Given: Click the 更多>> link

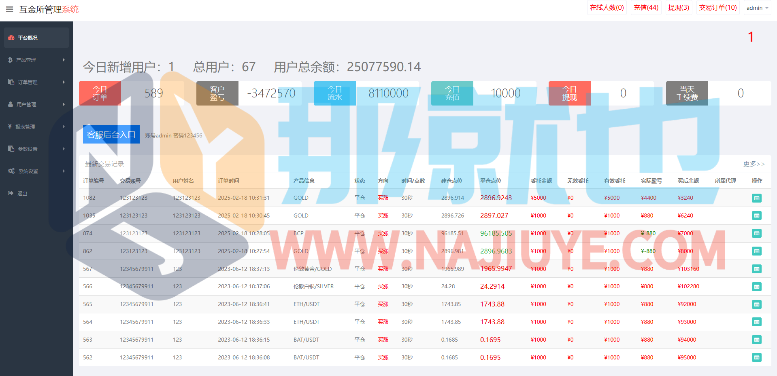Looking at the screenshot, I should [x=754, y=164].
